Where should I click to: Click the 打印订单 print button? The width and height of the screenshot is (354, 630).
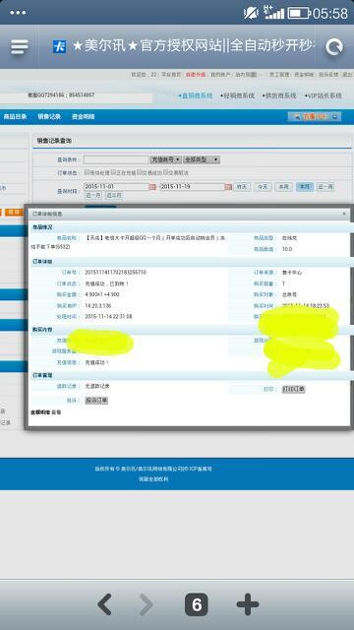tap(293, 390)
